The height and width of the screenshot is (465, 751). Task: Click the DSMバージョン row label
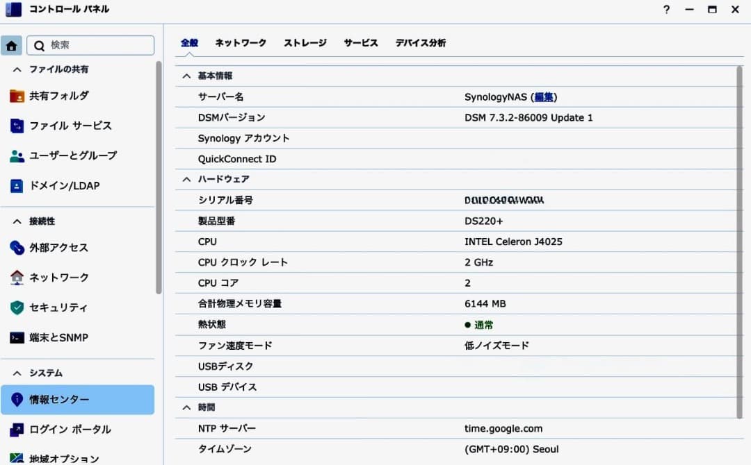(x=232, y=117)
